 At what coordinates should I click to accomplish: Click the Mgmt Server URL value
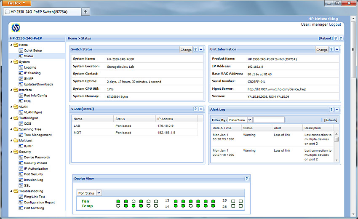tap(277, 89)
